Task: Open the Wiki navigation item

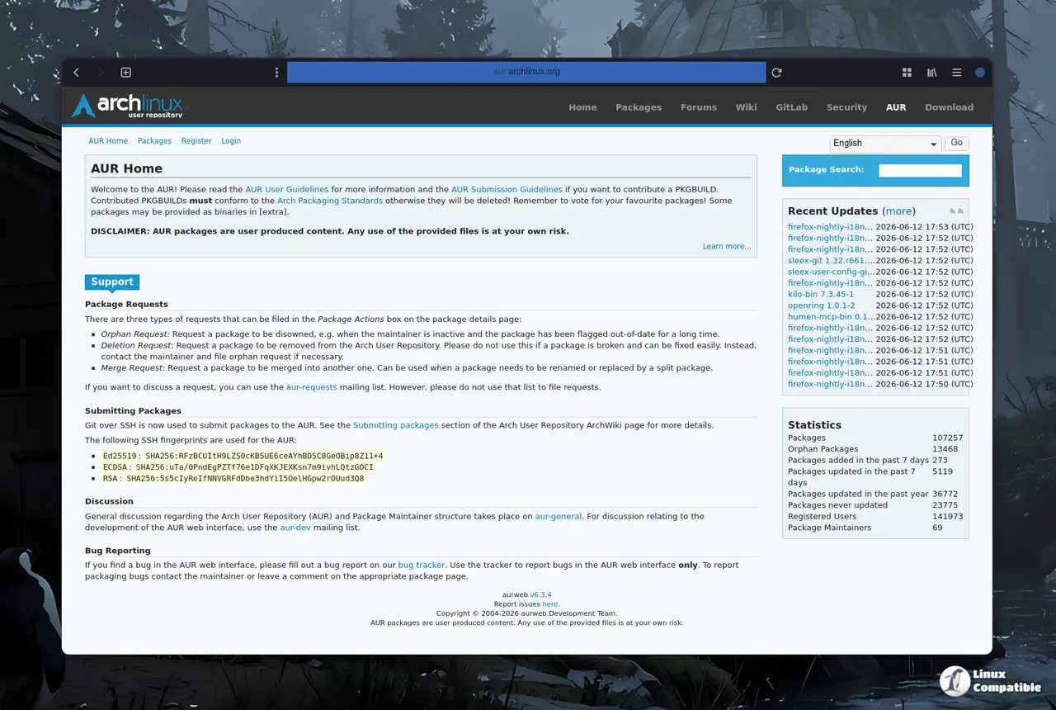Action: coord(746,107)
